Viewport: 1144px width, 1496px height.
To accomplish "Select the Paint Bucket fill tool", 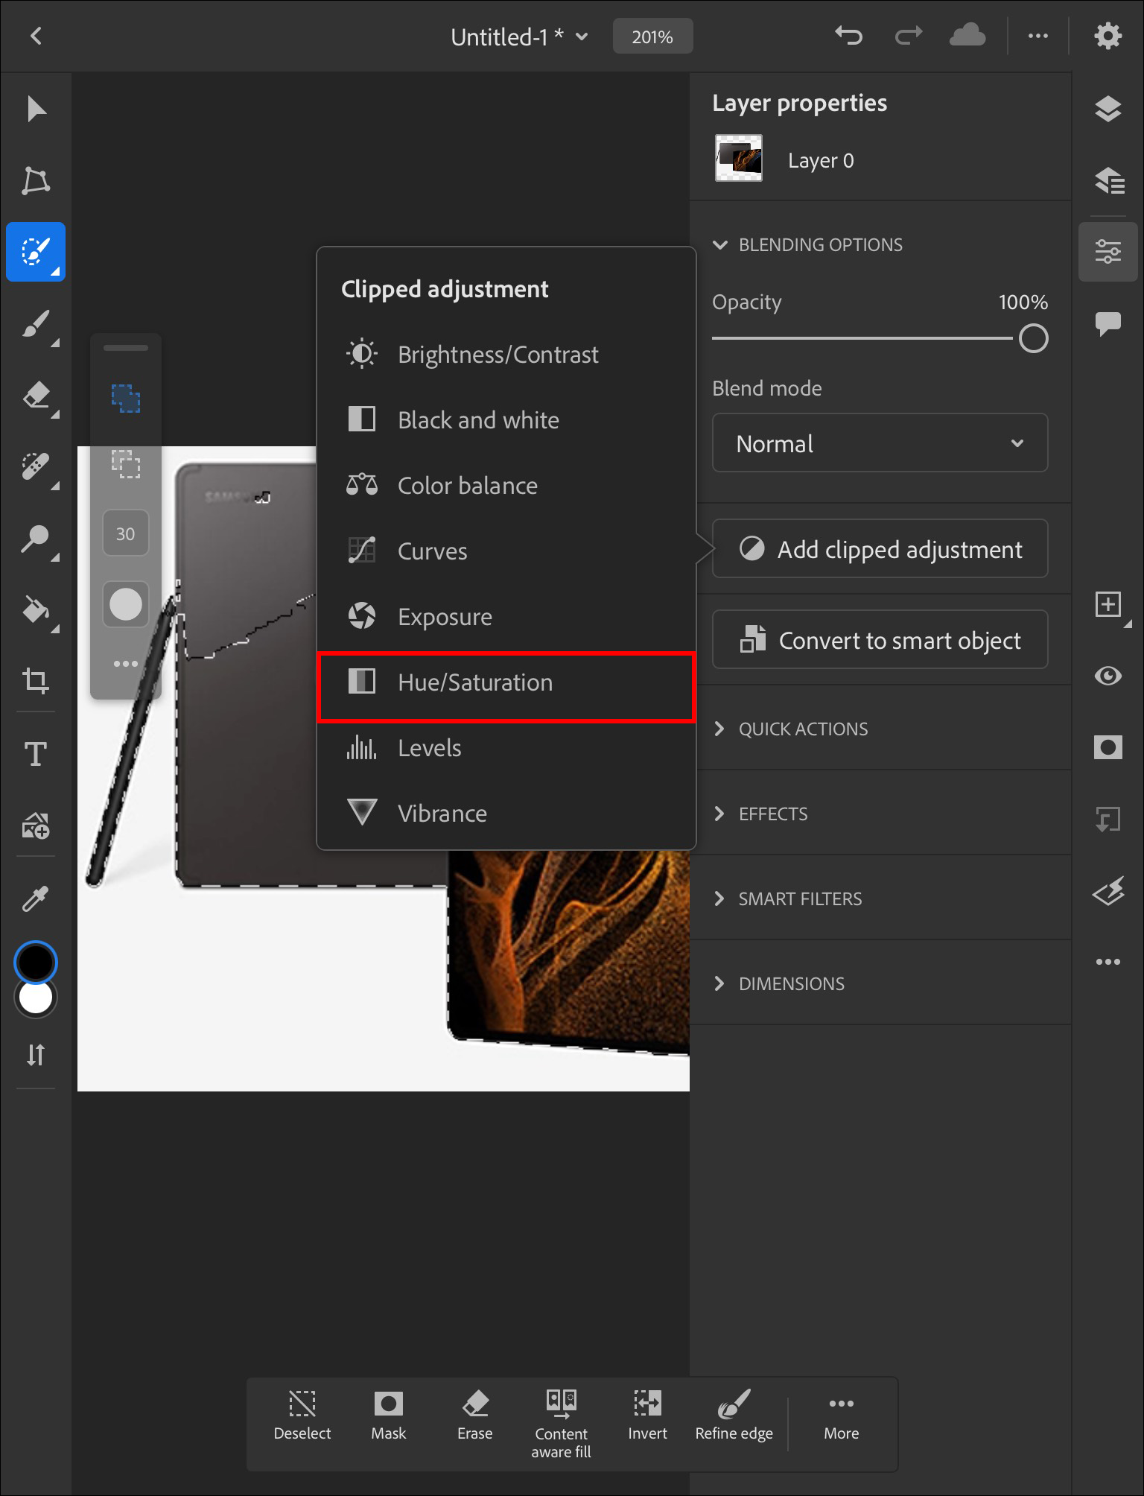I will pyautogui.click(x=36, y=609).
